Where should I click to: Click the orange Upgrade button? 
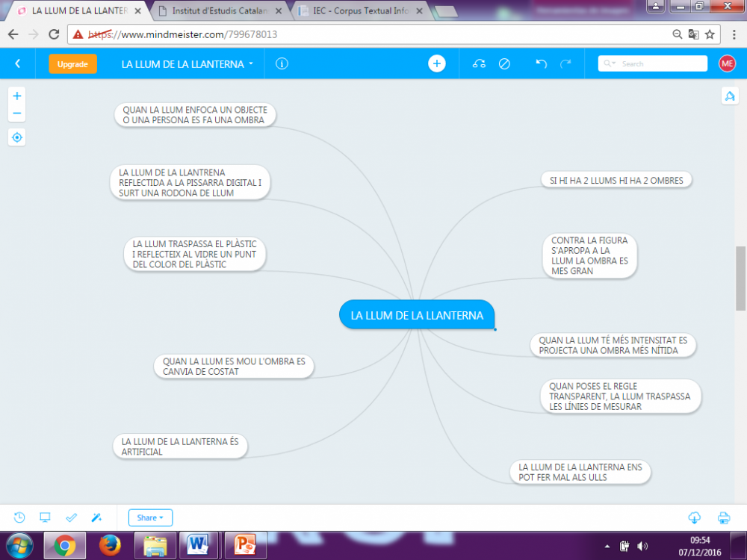(x=72, y=64)
